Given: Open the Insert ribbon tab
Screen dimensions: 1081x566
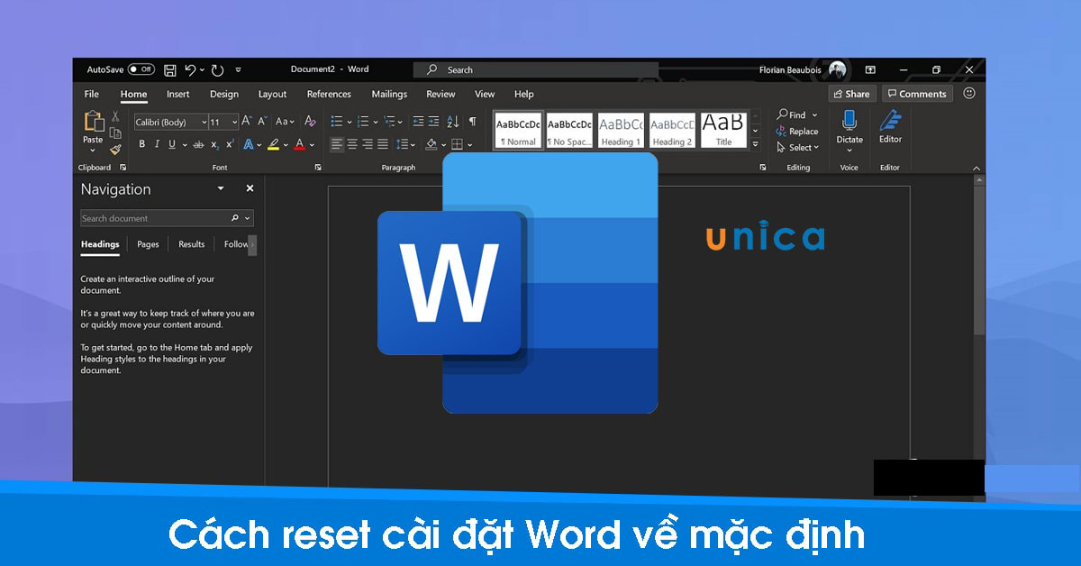Looking at the screenshot, I should pos(177,94).
